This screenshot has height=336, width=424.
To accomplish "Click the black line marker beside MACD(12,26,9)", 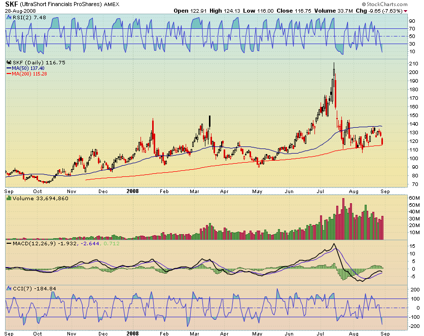I will coord(9,243).
